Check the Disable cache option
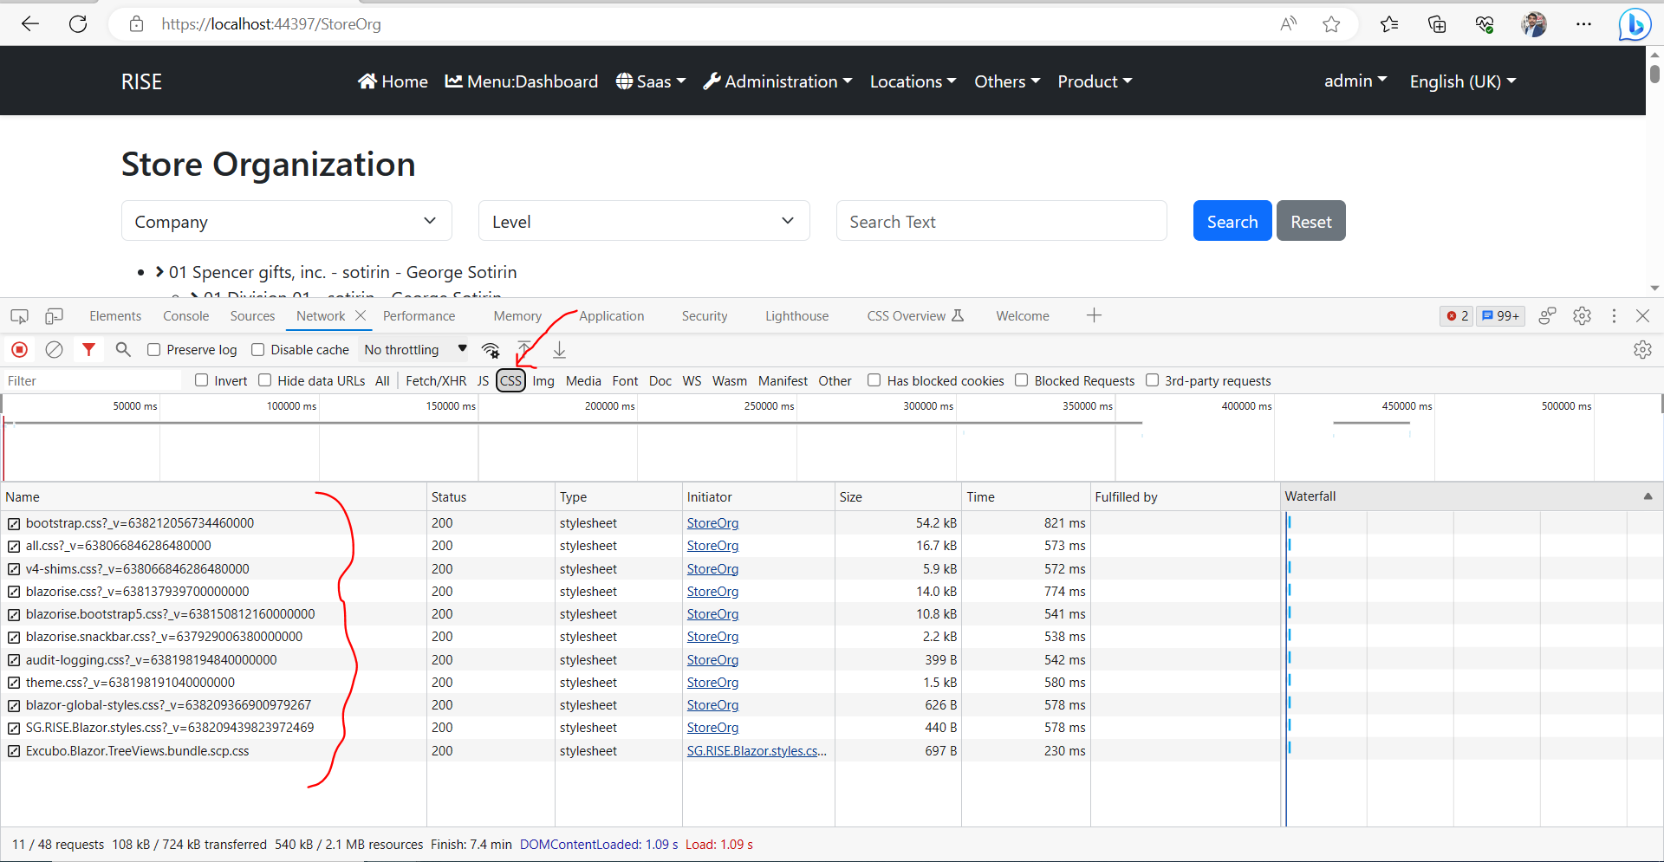 (x=258, y=350)
